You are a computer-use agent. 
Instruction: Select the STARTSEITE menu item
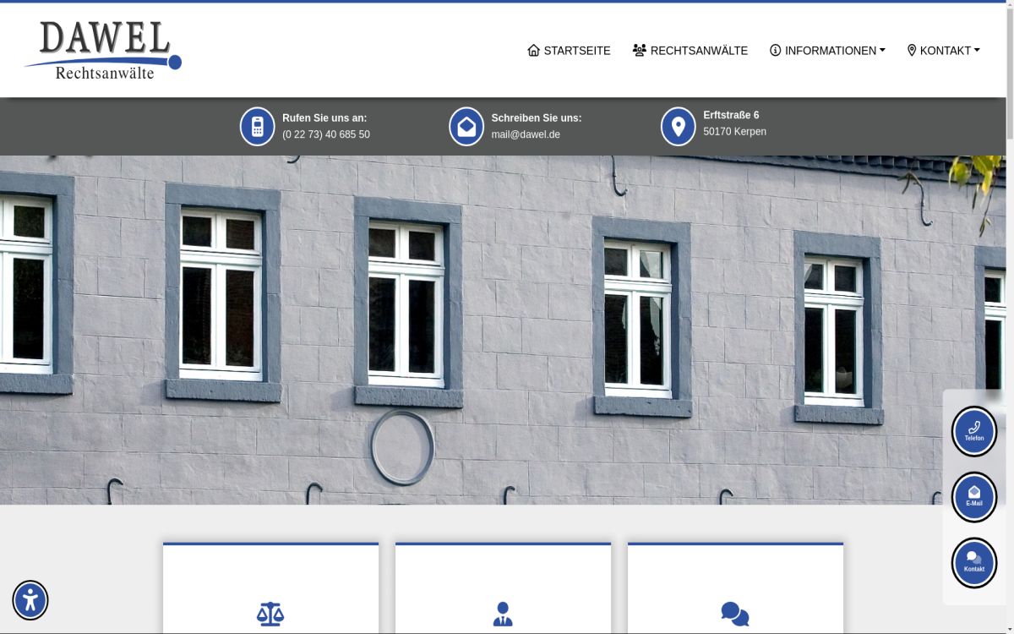pos(577,50)
